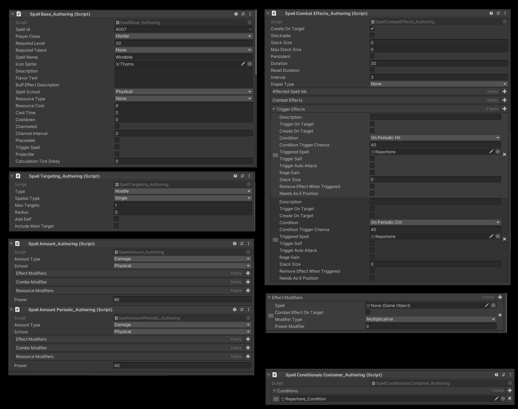Click object picker for Icon Sprite Thorns
This screenshot has height=409, width=518.
(x=250, y=64)
